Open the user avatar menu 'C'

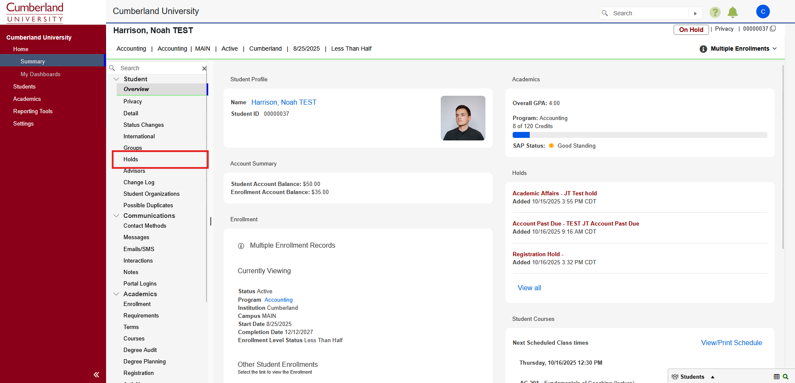point(763,11)
